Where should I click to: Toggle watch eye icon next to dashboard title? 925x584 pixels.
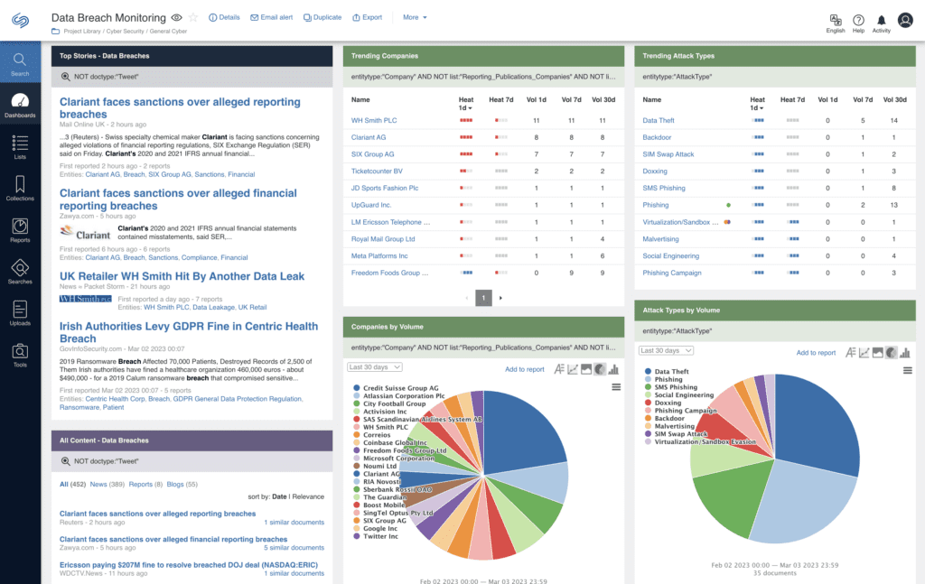click(176, 18)
